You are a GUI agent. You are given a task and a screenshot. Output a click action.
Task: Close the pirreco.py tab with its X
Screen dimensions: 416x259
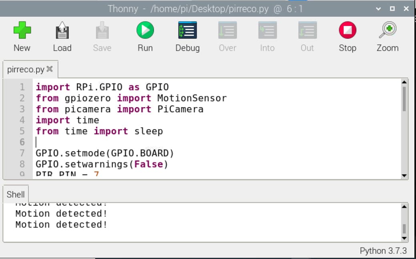[x=50, y=69]
